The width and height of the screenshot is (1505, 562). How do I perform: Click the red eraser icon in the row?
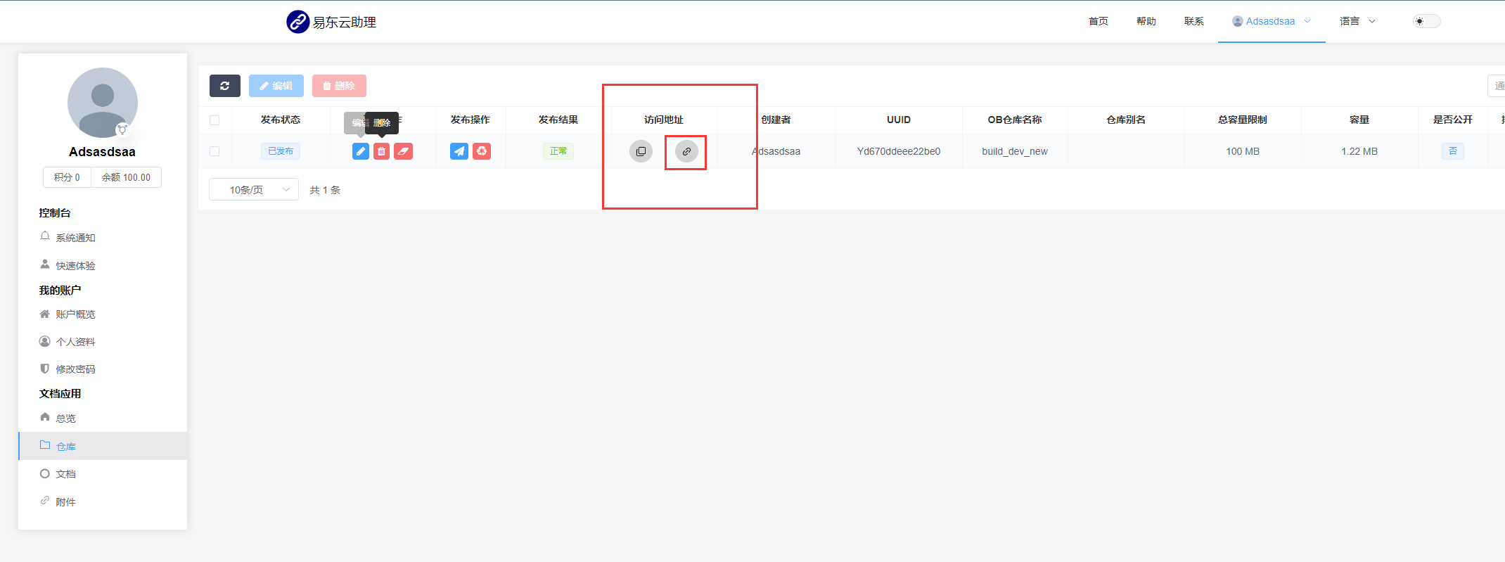click(x=403, y=151)
